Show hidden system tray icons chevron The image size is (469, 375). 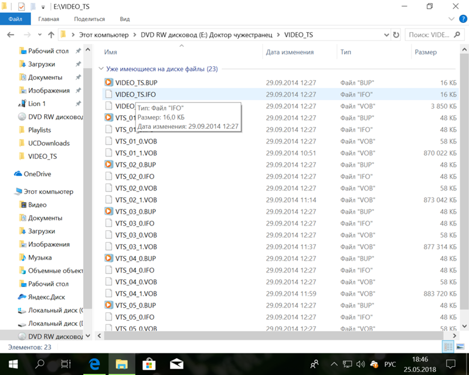[334, 364]
